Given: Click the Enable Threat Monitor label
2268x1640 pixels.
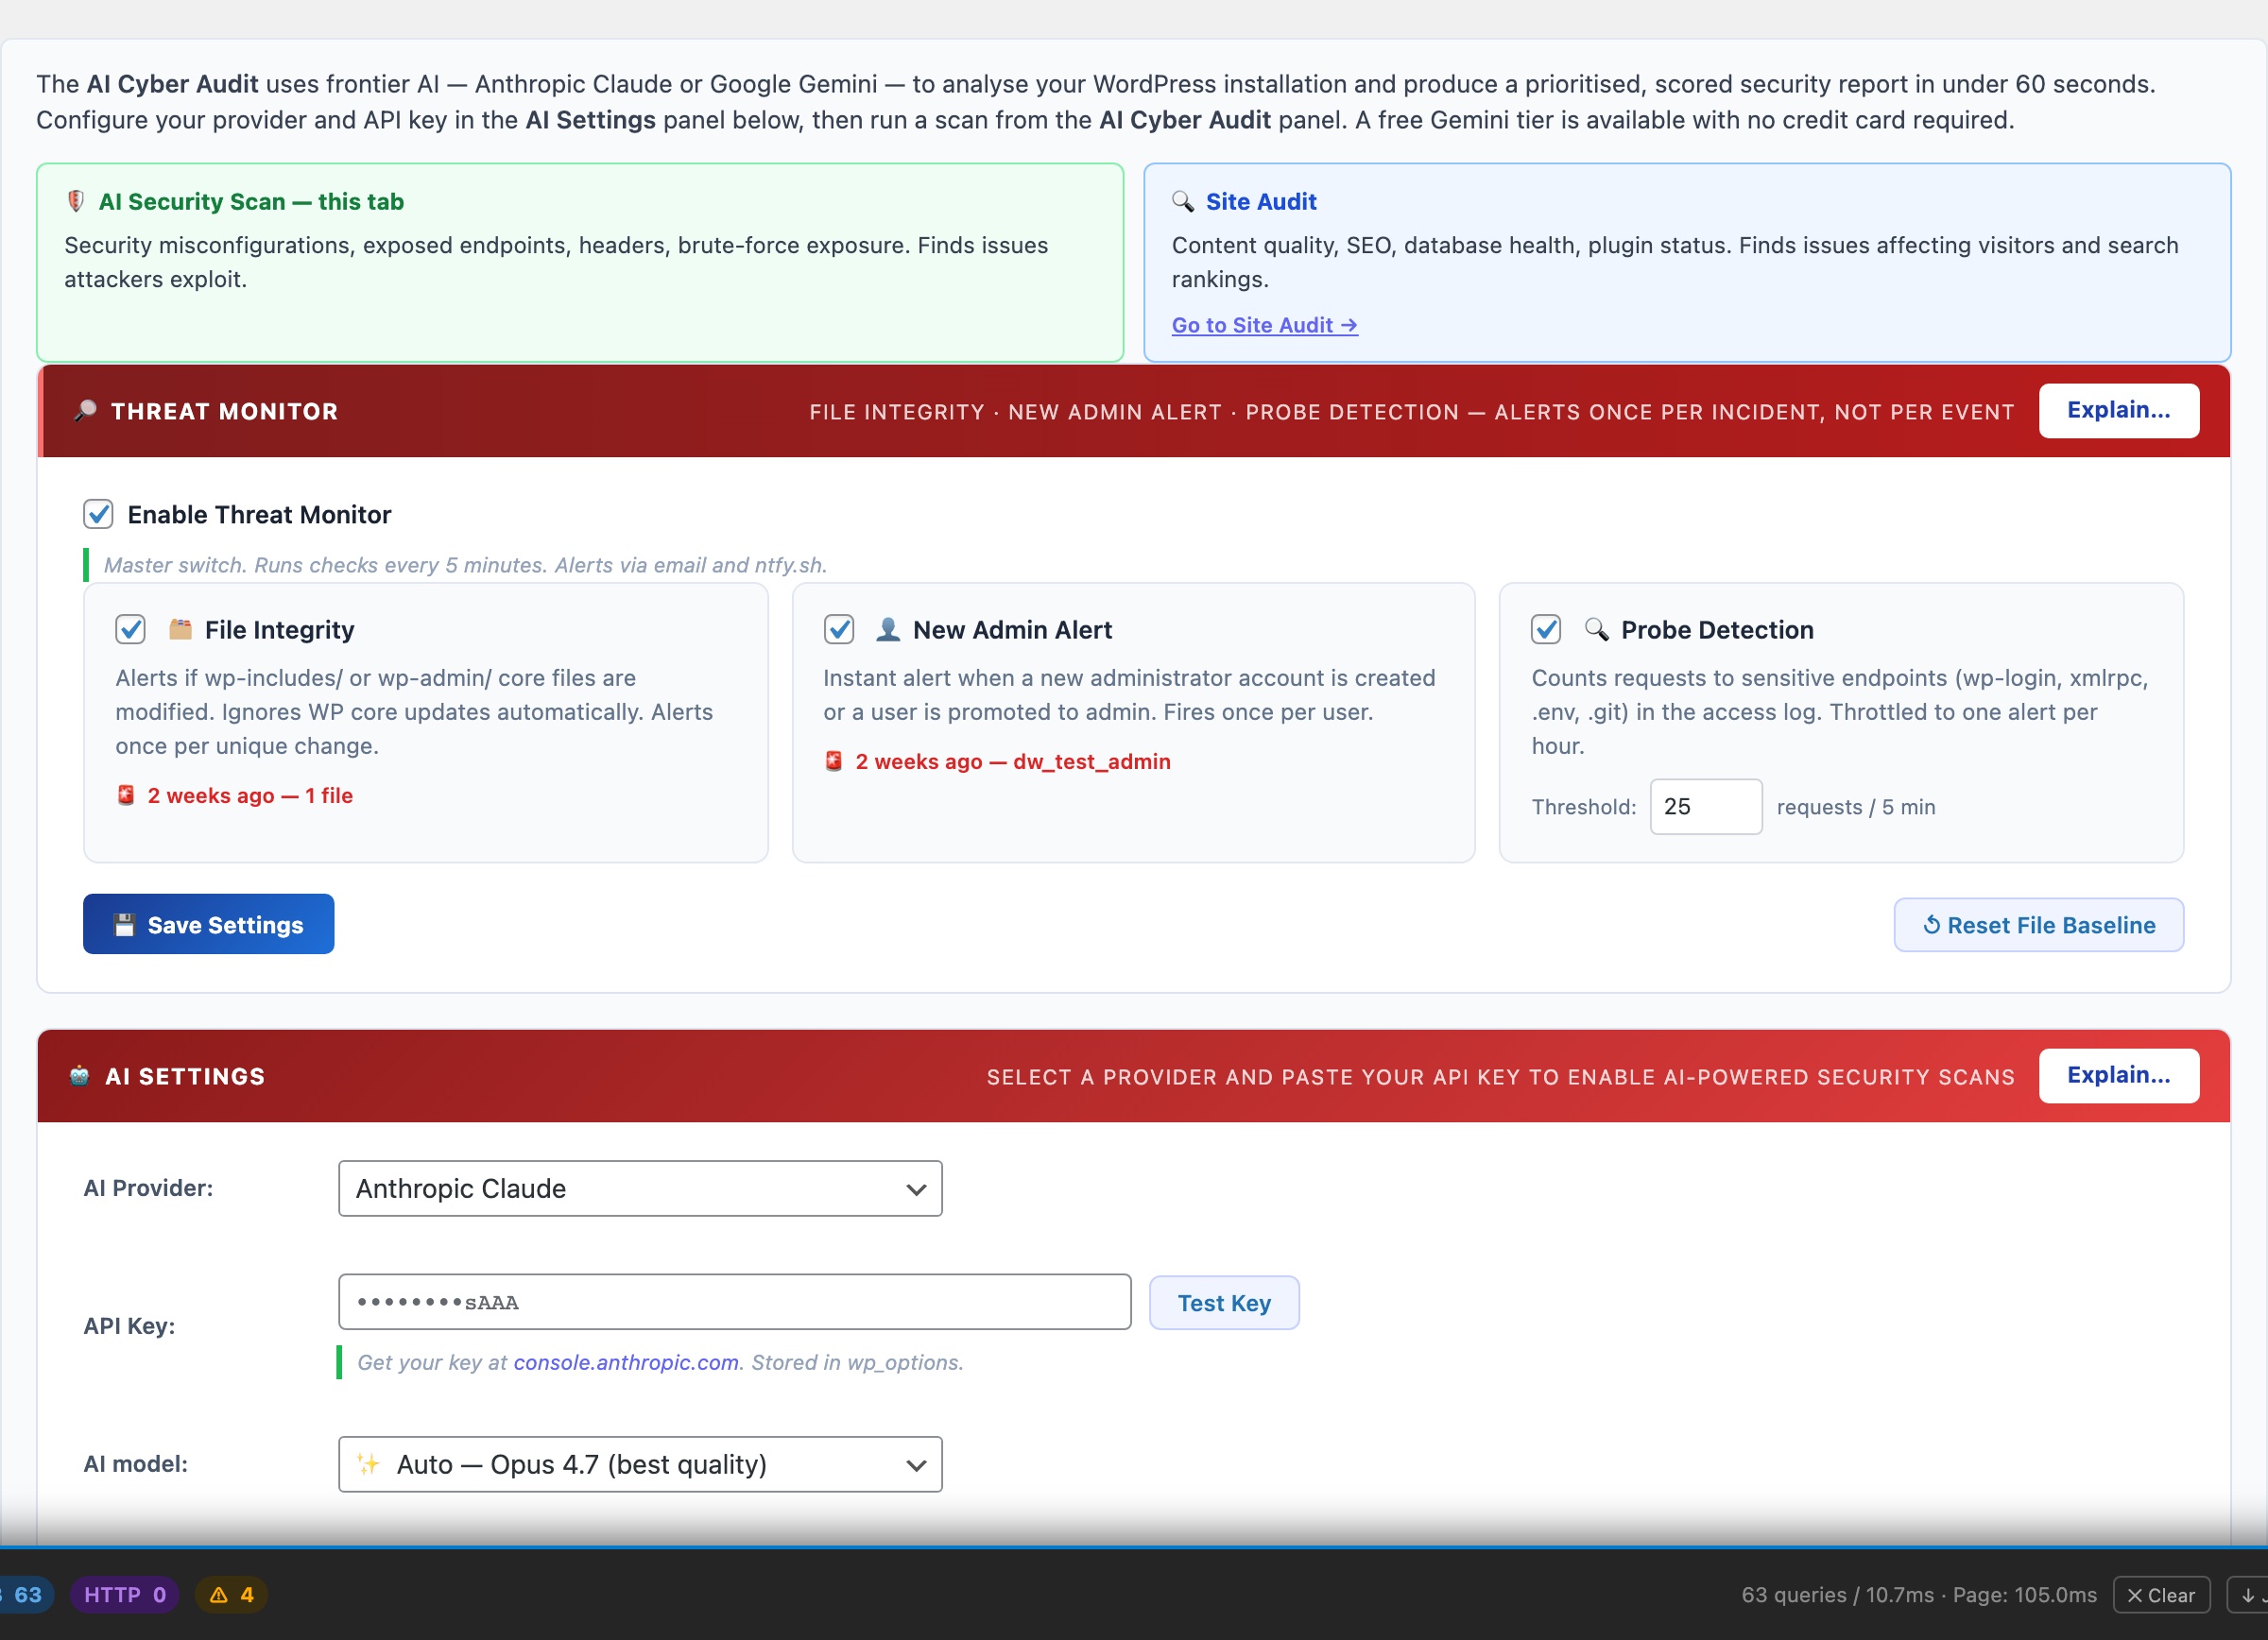Looking at the screenshot, I should pyautogui.click(x=259, y=515).
